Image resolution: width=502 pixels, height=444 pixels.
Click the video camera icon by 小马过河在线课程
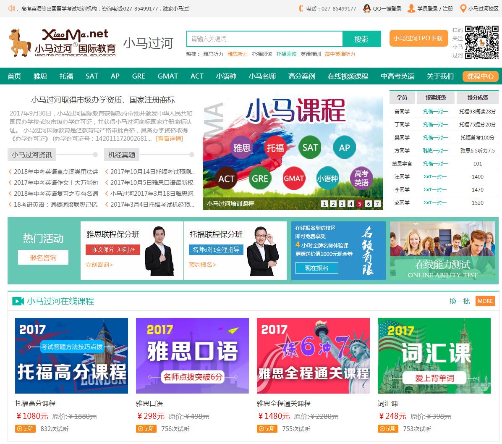tap(18, 301)
